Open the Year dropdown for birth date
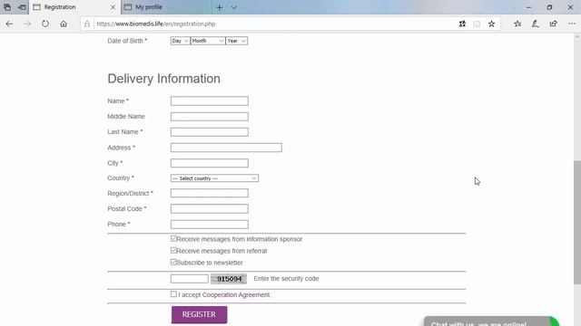 coord(236,41)
